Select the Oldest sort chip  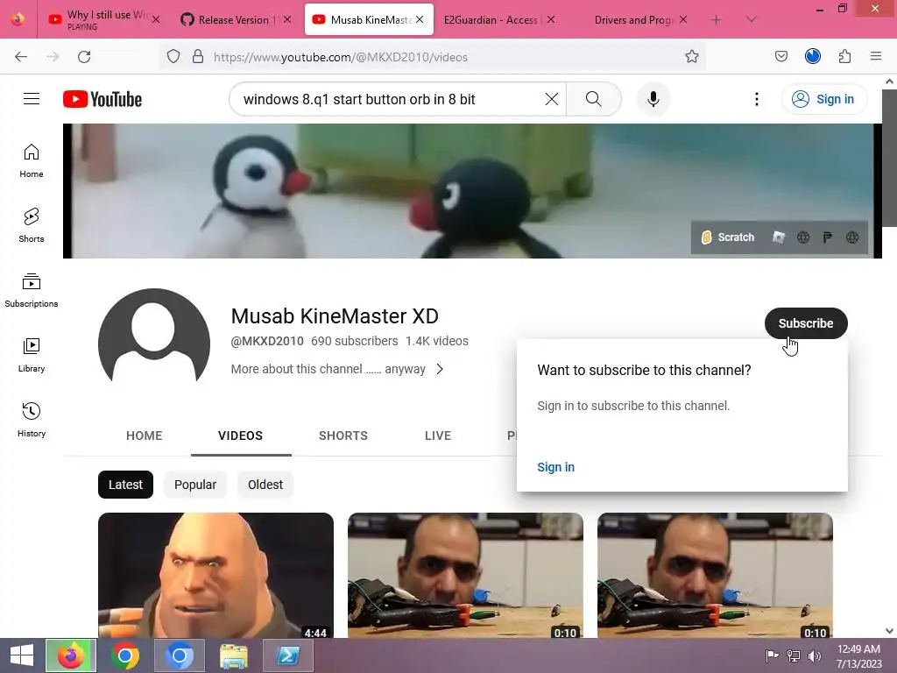[x=265, y=485]
